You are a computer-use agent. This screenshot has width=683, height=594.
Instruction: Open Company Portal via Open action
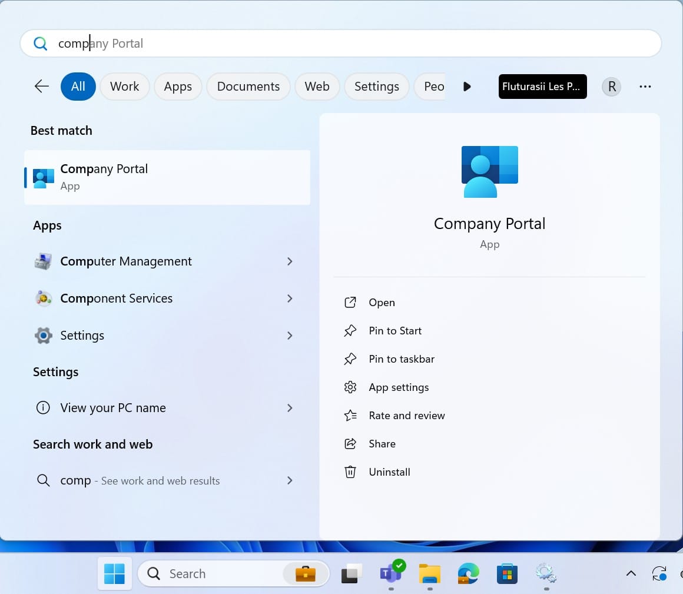point(382,302)
